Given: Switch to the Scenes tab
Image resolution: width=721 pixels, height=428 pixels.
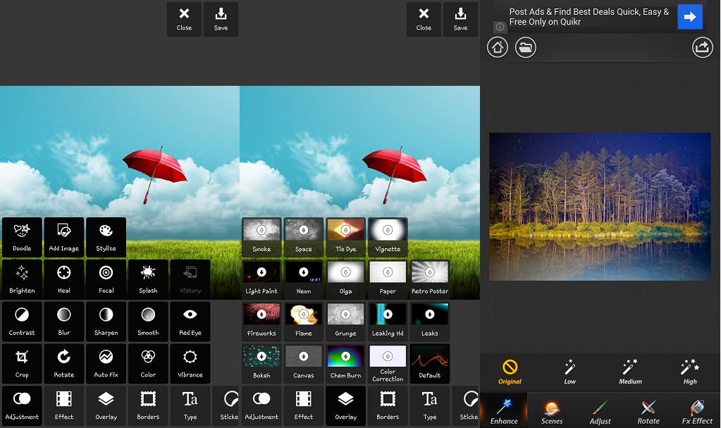Looking at the screenshot, I should tap(552, 410).
